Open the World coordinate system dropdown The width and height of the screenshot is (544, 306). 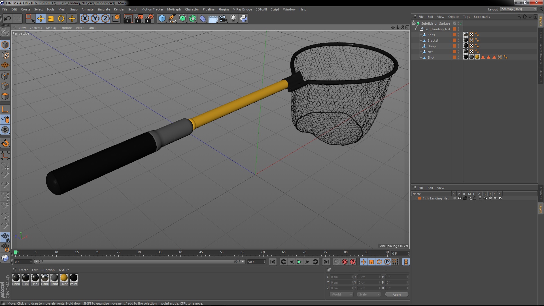[341, 294]
